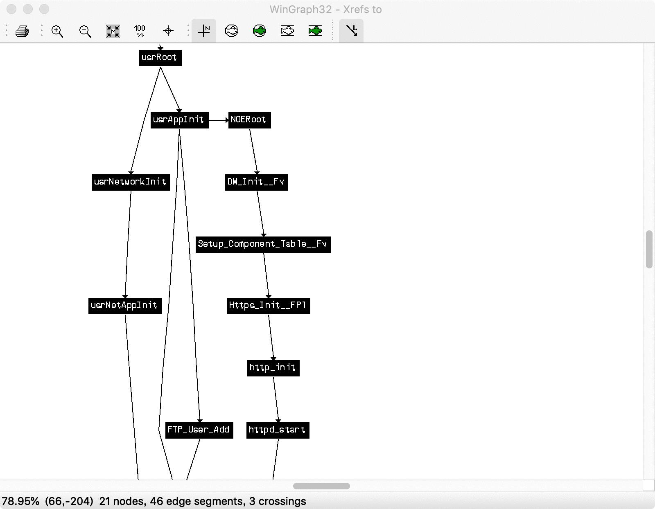Click the Https_Init__FPl node
This screenshot has width=655, height=509.
268,306
